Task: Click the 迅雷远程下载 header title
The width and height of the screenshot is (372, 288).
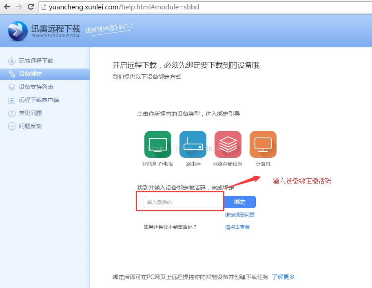Action: [x=56, y=29]
